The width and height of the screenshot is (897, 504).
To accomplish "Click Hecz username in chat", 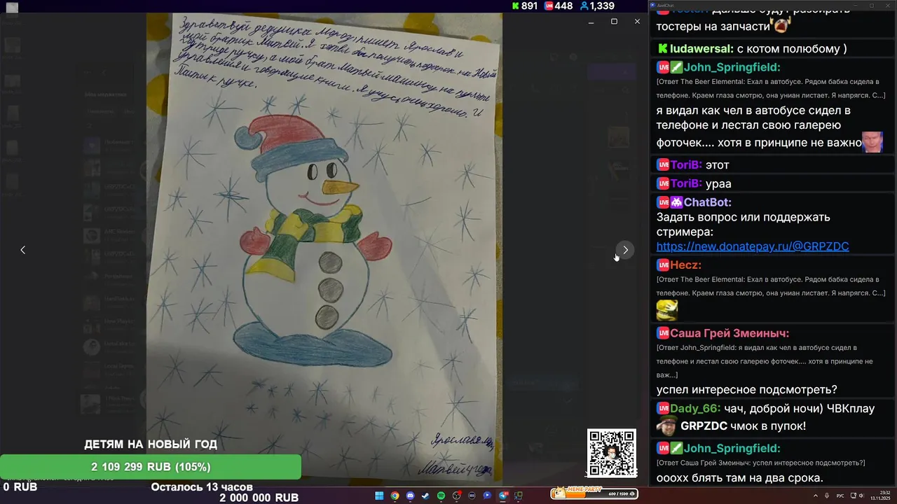I will pos(685,265).
